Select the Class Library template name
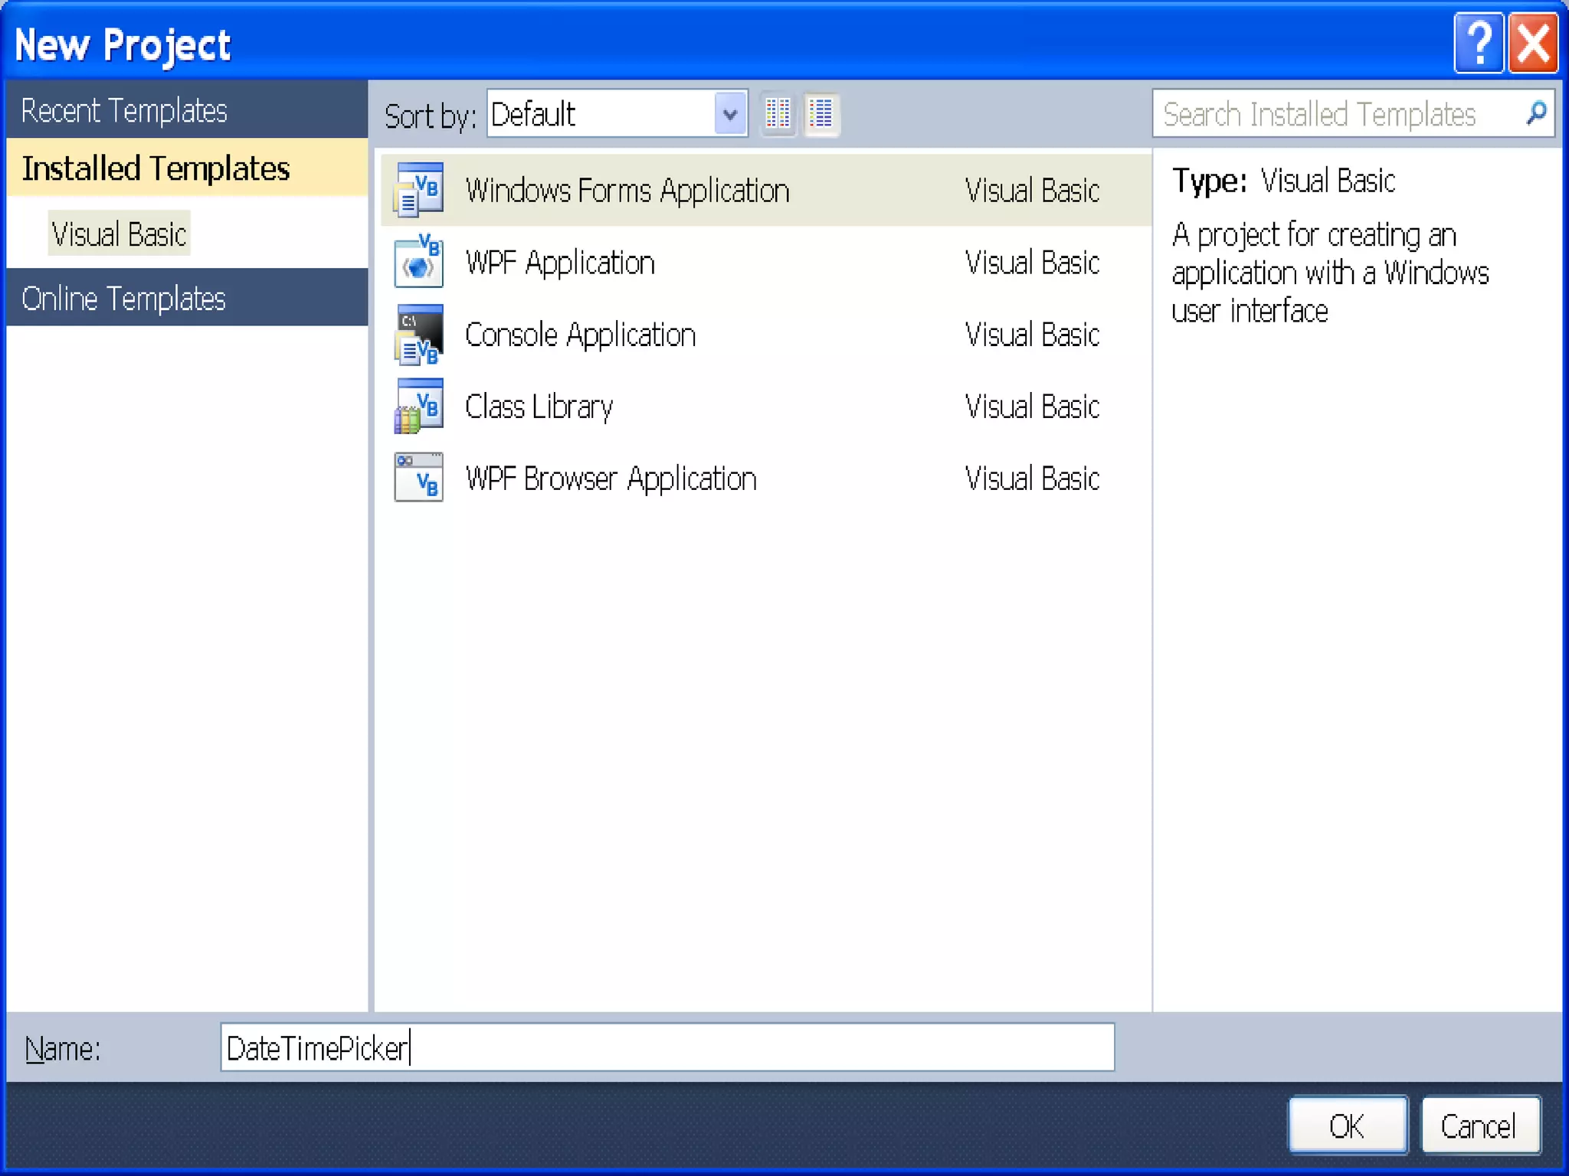The width and height of the screenshot is (1569, 1176). (539, 407)
